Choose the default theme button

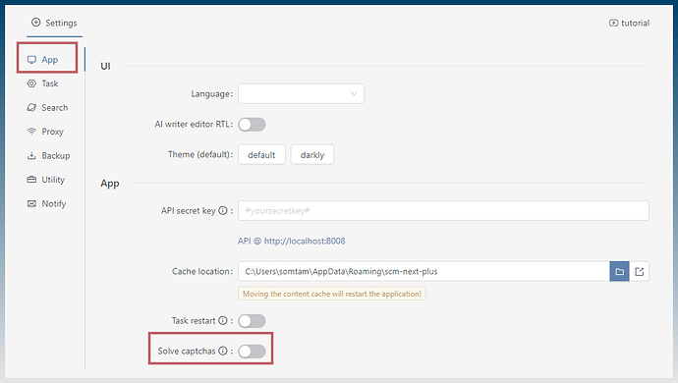pos(261,154)
